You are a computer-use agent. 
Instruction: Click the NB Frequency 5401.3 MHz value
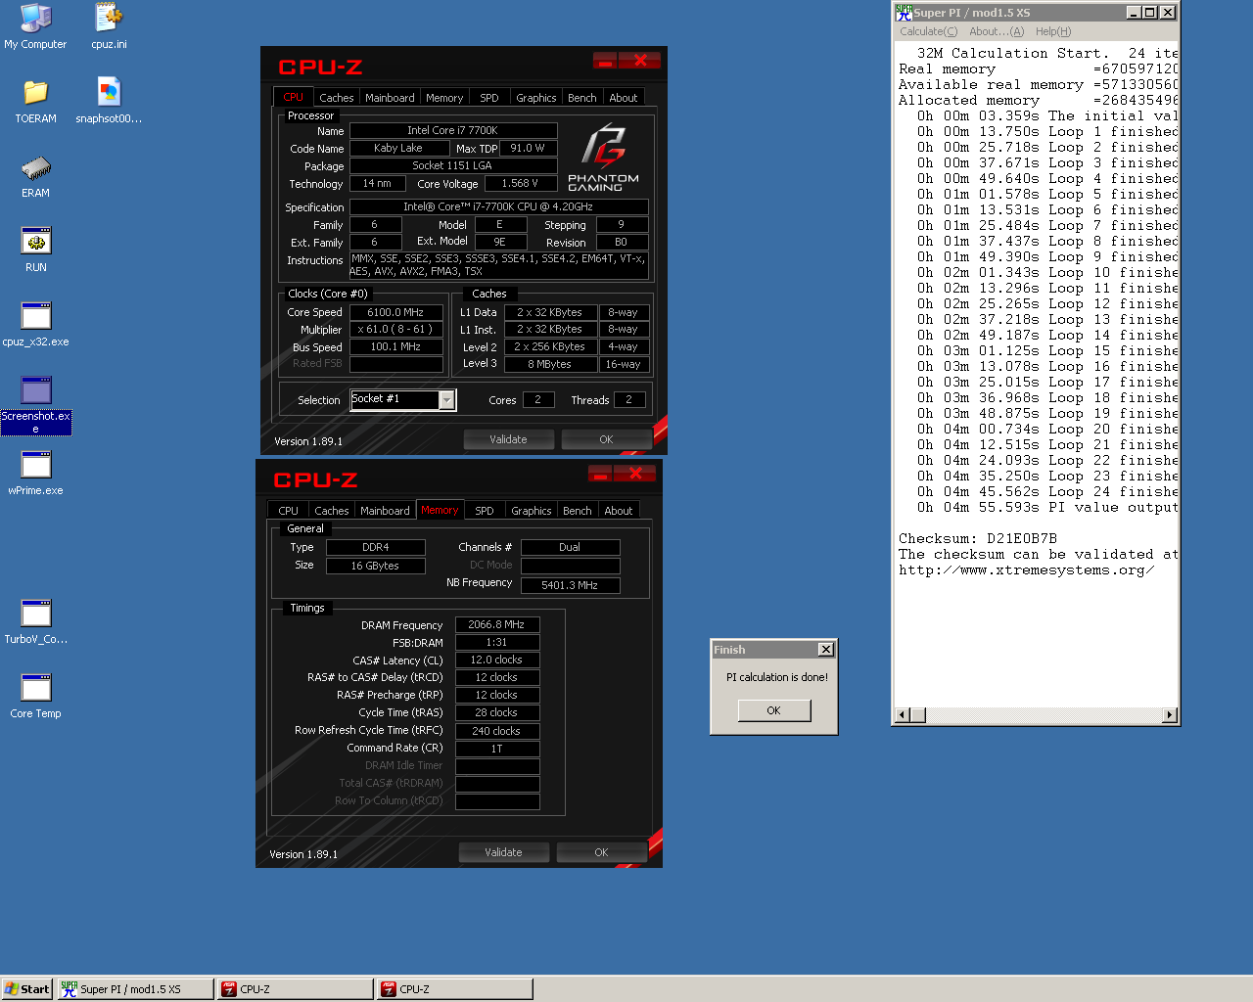tap(570, 585)
